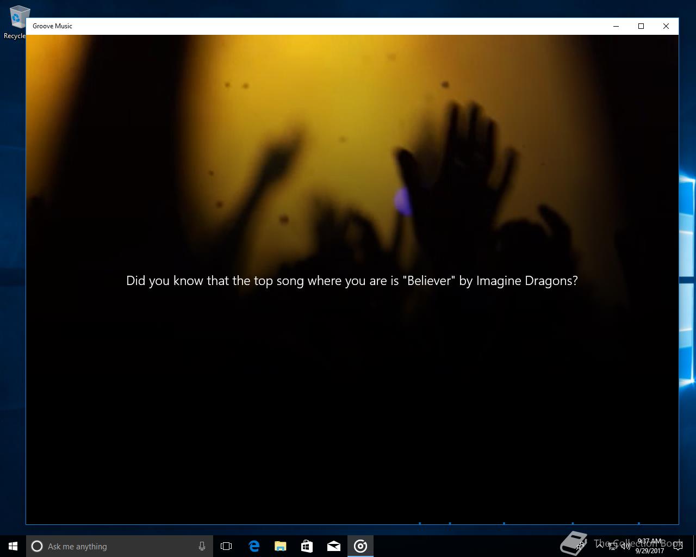
Task: Close the Groove Music window
Action: [x=666, y=26]
